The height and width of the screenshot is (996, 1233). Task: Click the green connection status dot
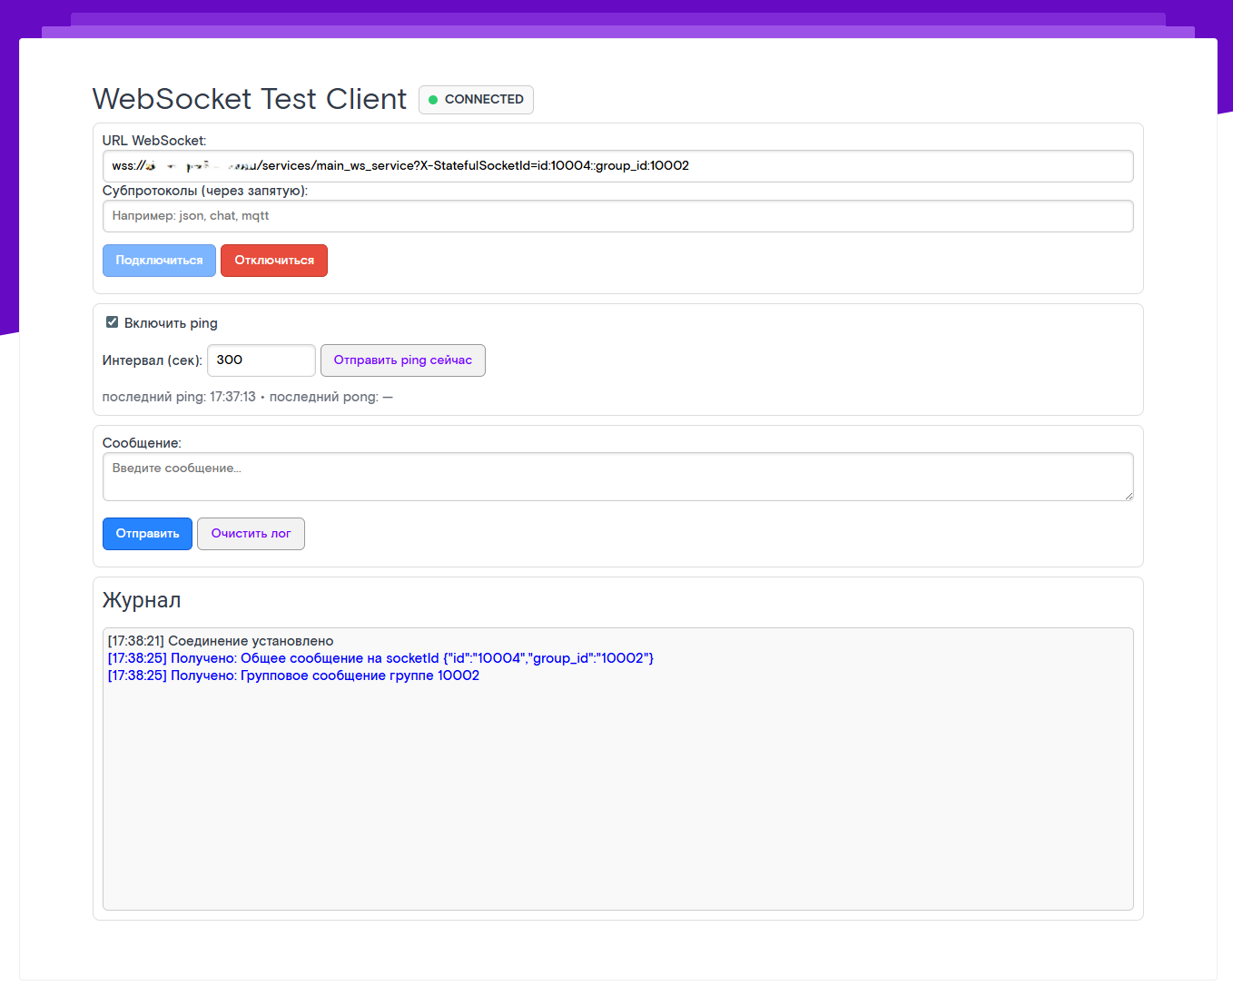(x=433, y=100)
